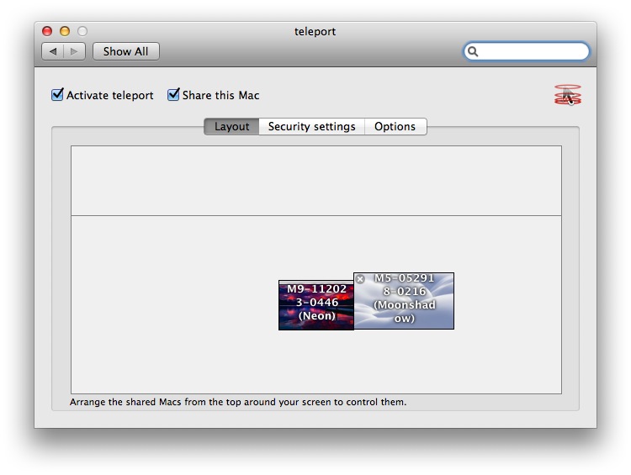Click the empty top section of the layout area
This screenshot has width=631, height=475.
click(x=315, y=181)
